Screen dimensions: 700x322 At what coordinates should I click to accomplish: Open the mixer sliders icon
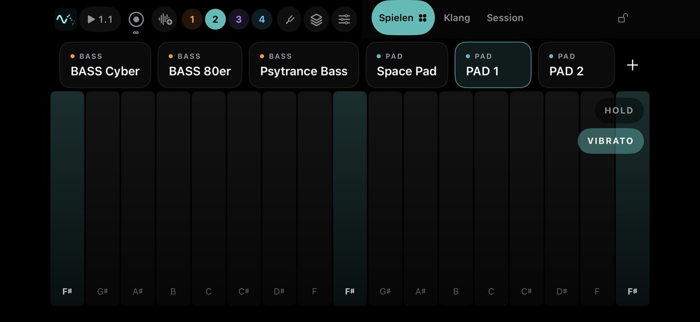(x=344, y=20)
